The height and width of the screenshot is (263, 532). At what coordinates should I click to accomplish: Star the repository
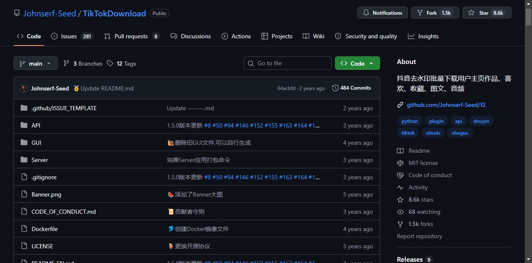pyautogui.click(x=487, y=13)
